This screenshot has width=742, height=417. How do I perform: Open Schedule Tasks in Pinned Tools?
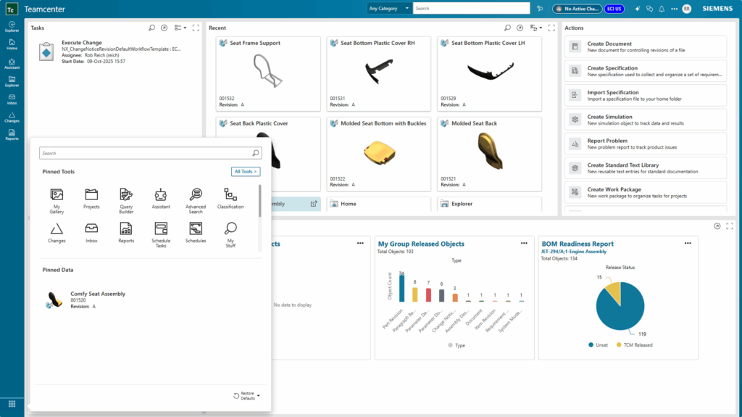[161, 234]
